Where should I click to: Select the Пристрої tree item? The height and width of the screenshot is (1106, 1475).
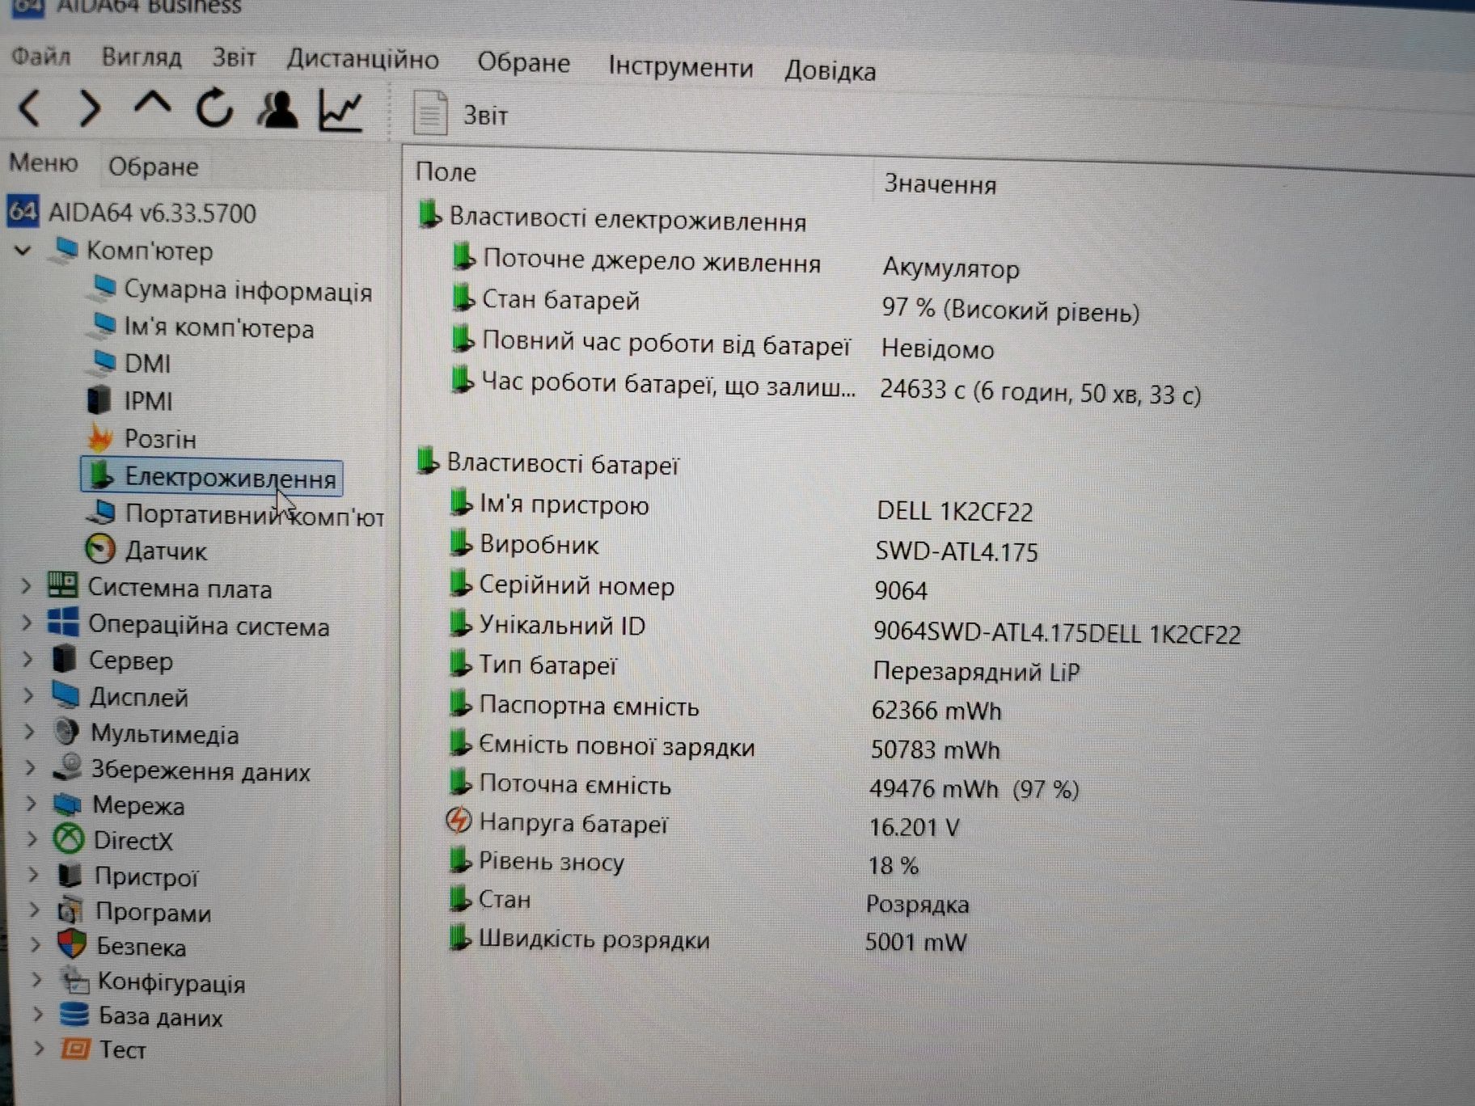coord(146,876)
